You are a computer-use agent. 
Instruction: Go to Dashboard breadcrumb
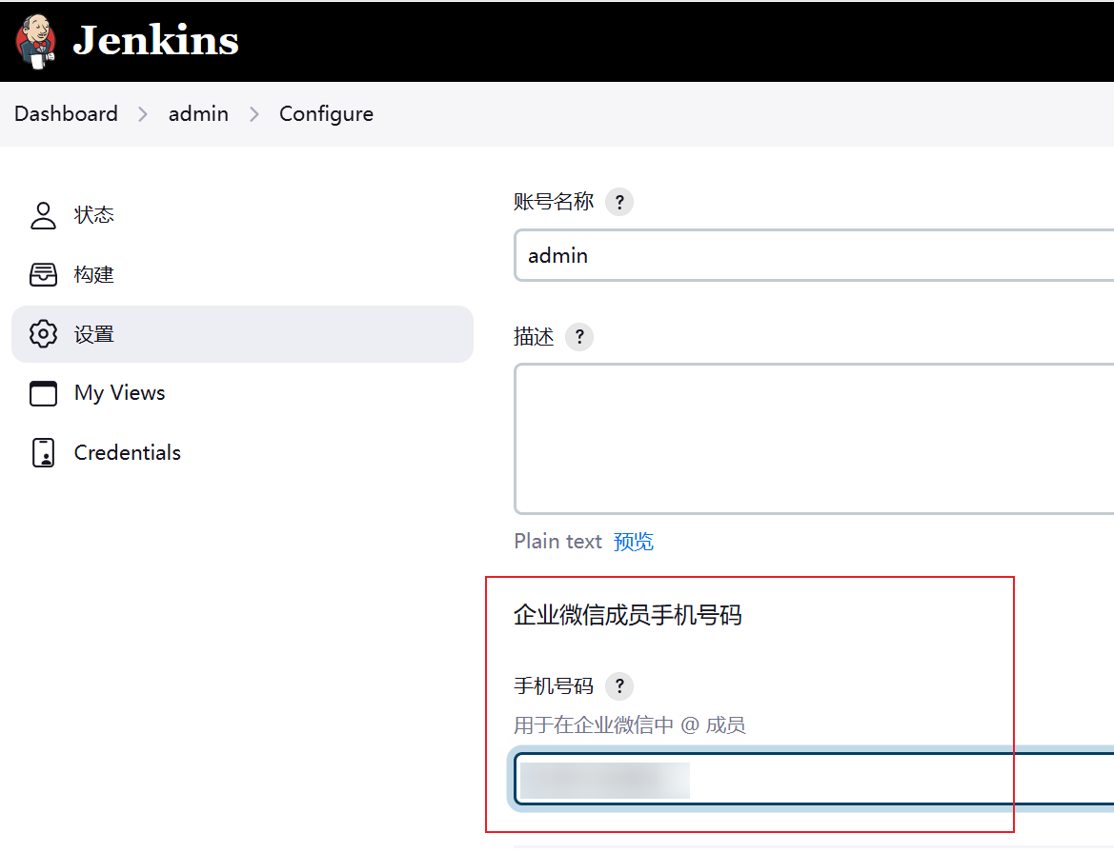[x=66, y=114]
